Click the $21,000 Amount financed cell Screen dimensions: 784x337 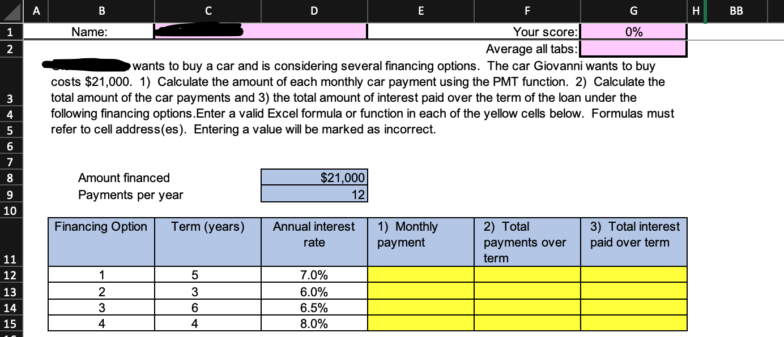click(x=314, y=178)
